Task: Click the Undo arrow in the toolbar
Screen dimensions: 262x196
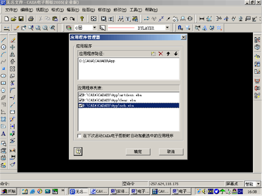Action: click(x=65, y=19)
